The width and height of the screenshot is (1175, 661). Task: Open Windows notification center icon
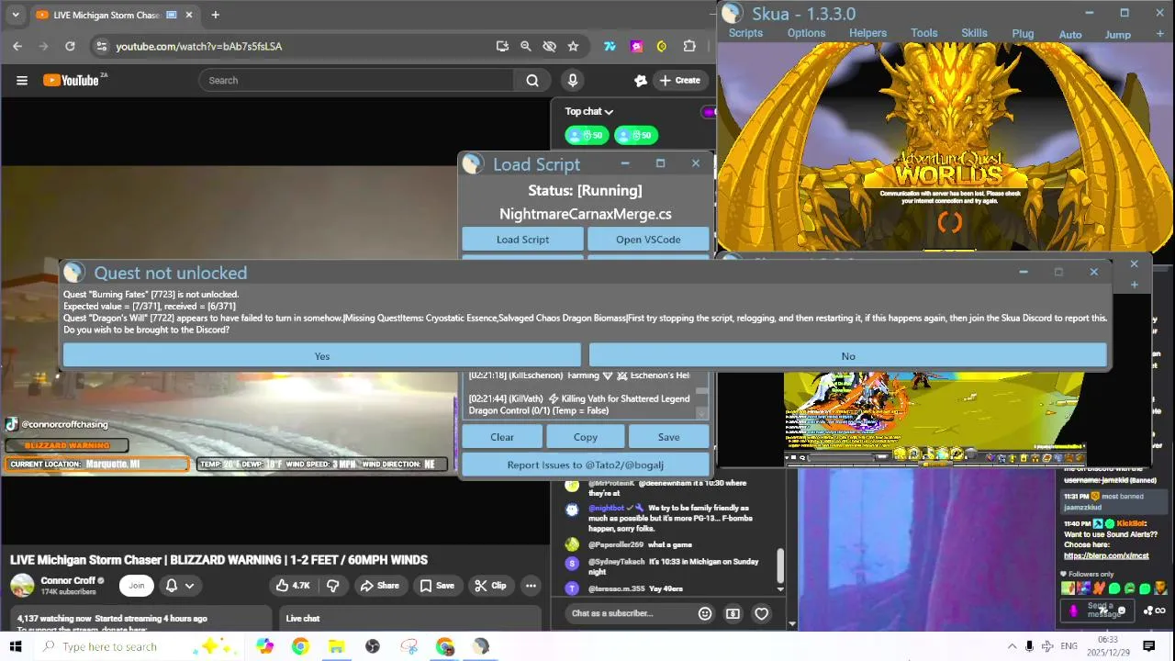pos(1148,646)
